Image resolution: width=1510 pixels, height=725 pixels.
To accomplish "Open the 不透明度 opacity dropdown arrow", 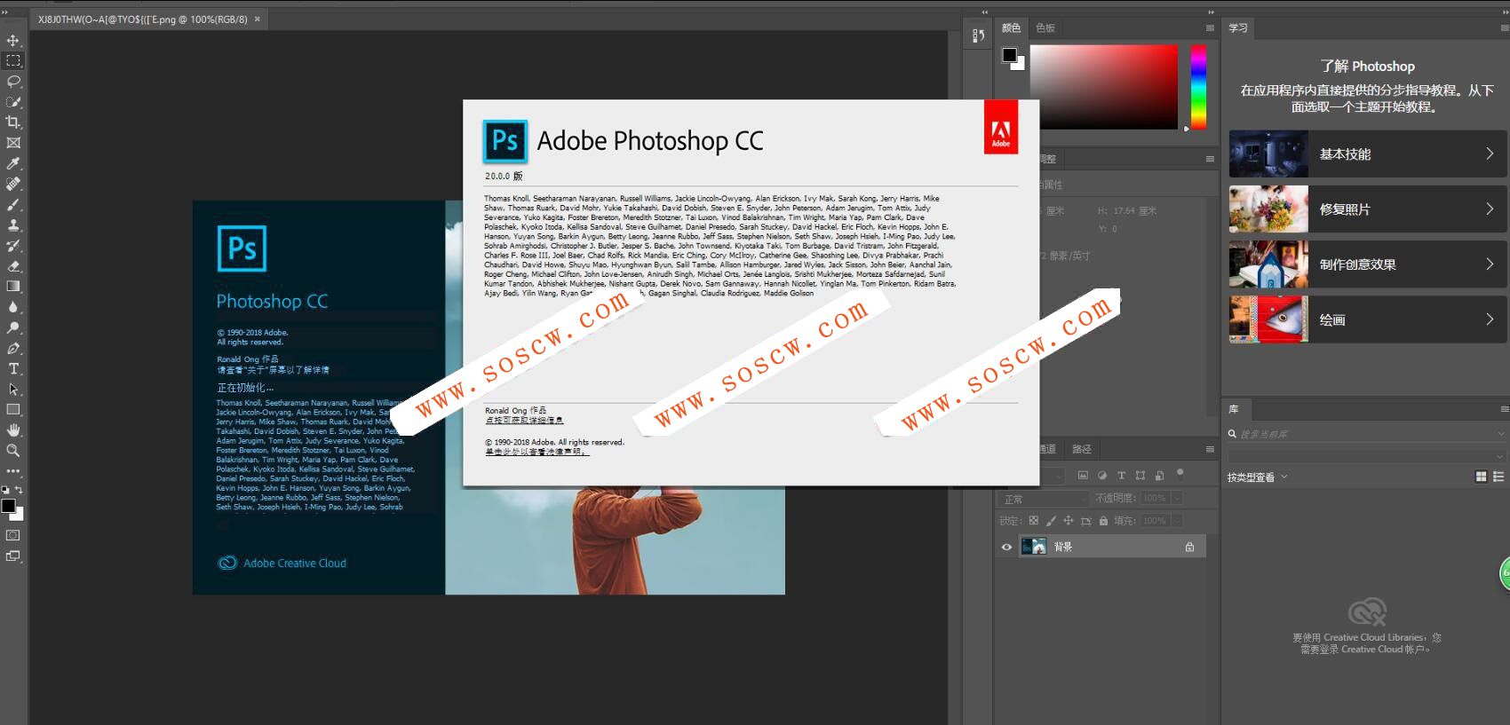I will pyautogui.click(x=1177, y=498).
